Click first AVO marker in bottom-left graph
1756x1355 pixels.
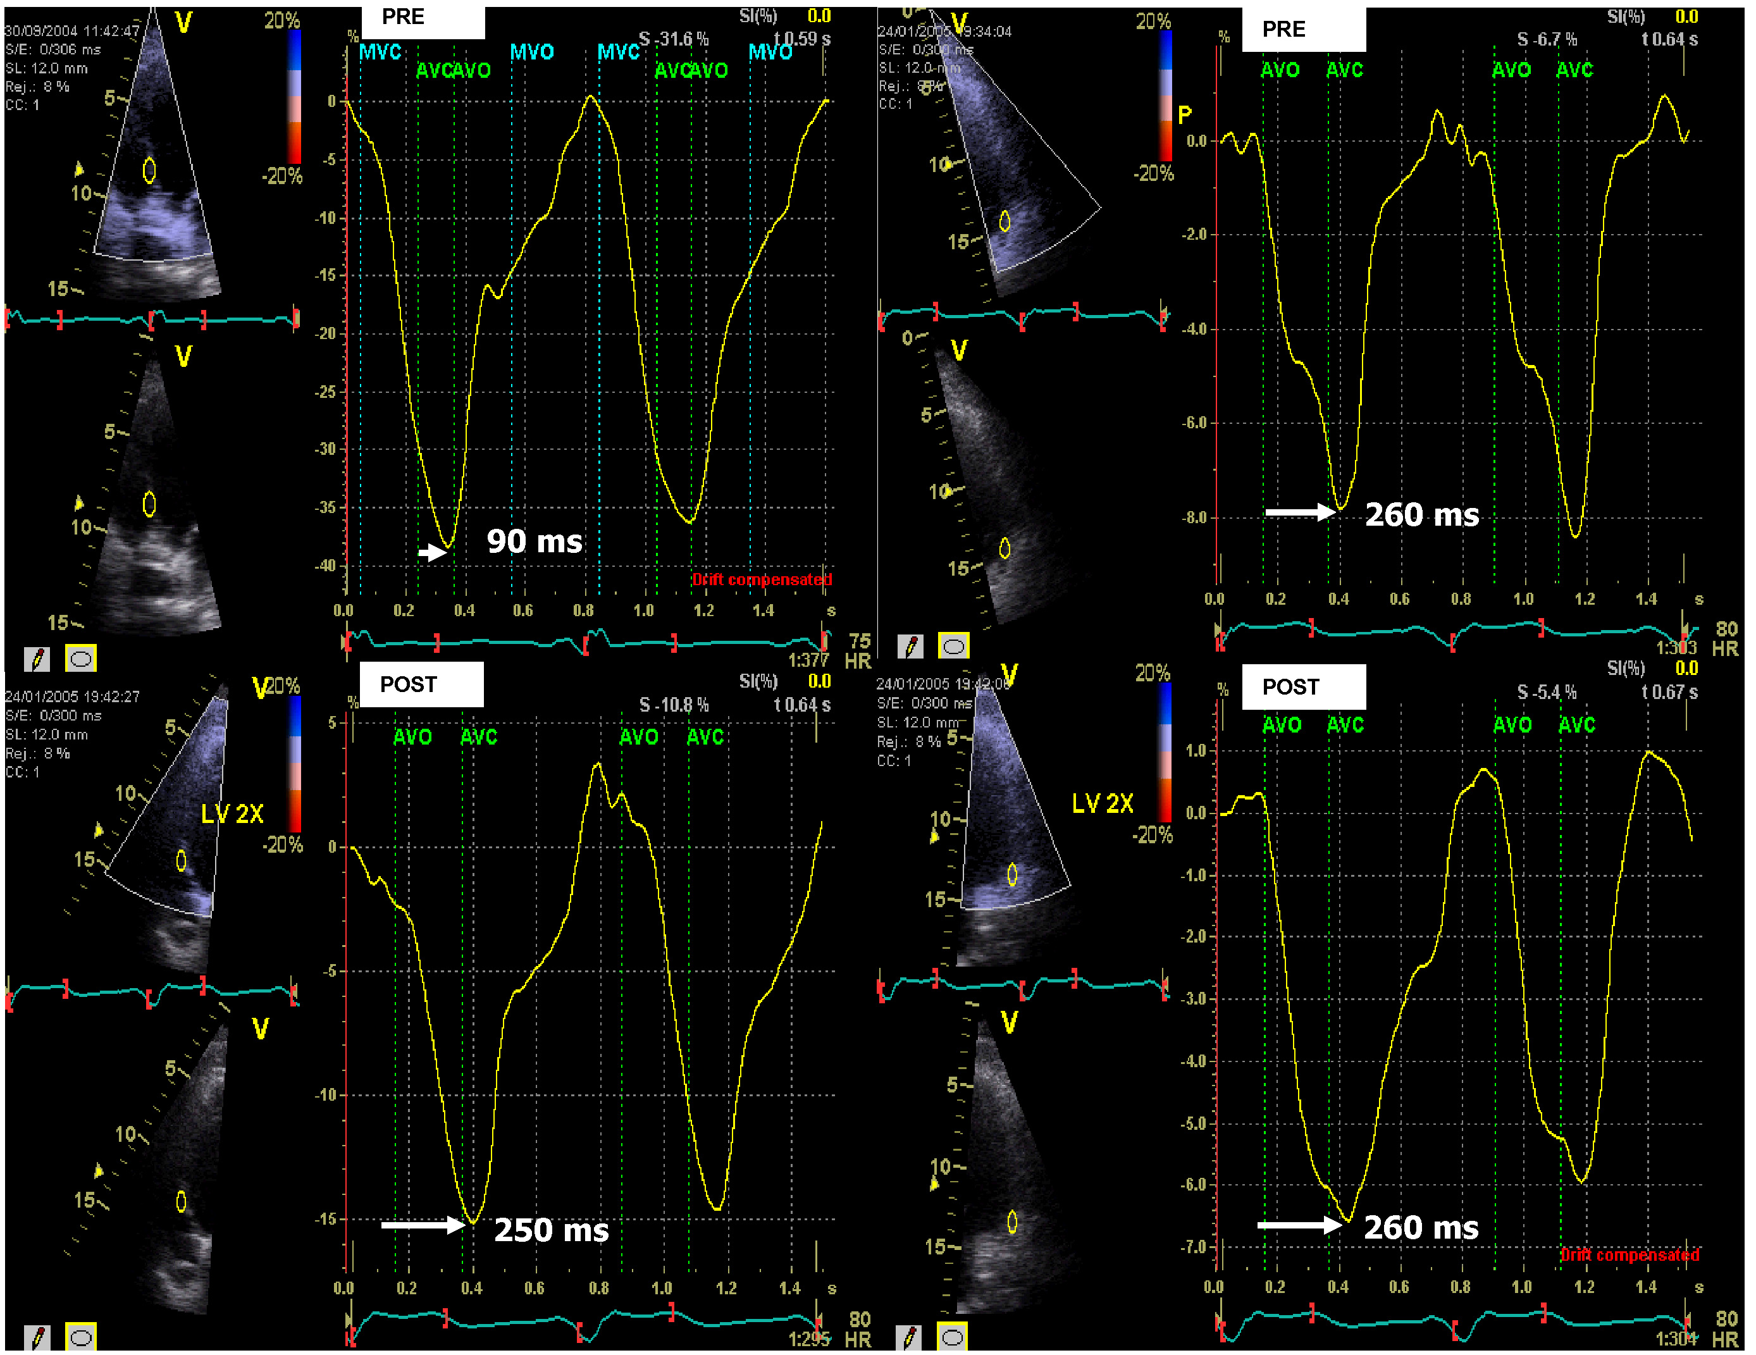point(412,736)
